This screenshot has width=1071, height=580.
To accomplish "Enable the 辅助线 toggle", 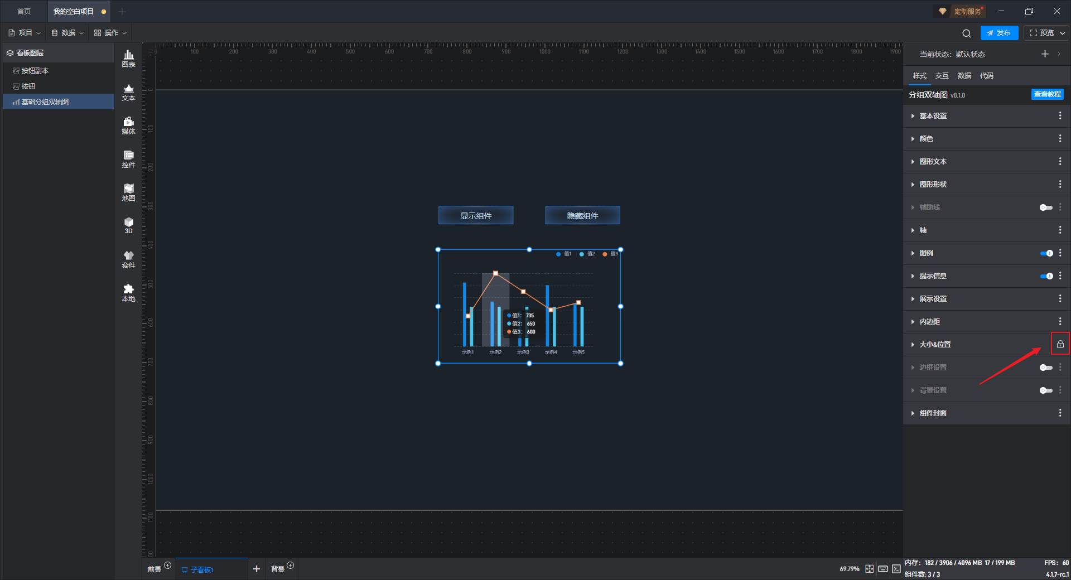I will [1046, 207].
